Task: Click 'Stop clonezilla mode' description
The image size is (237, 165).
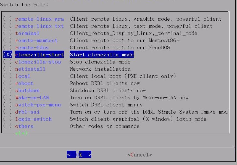Action: tap(100, 62)
